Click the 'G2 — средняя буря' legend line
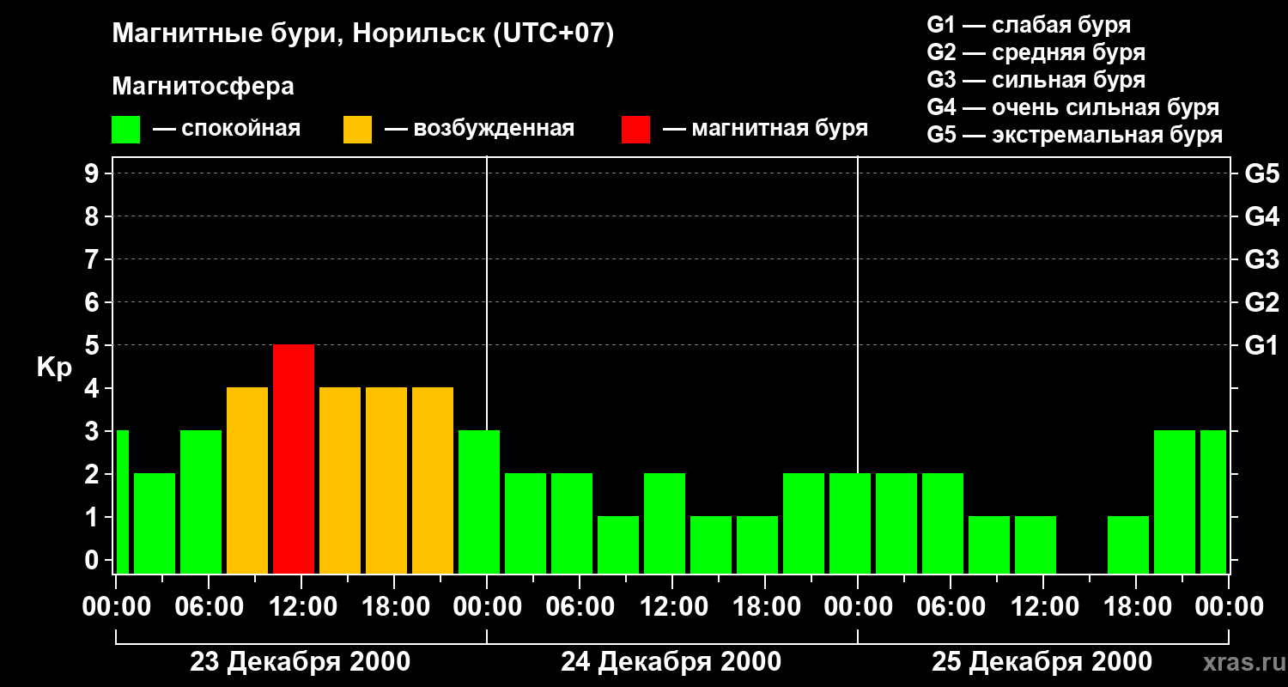The image size is (1288, 687). (1036, 52)
